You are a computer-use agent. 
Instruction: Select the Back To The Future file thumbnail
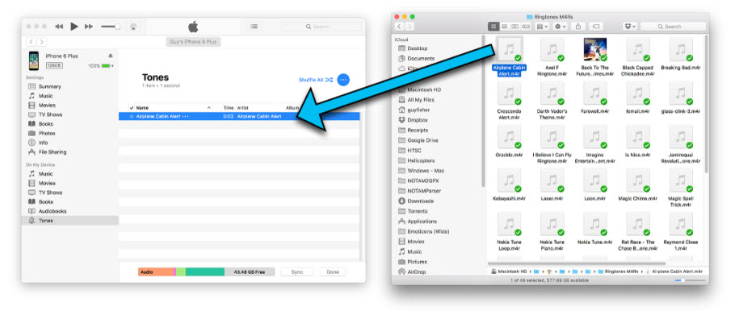594,50
